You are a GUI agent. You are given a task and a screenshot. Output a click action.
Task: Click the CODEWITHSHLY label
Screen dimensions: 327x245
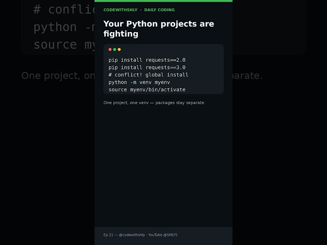pyautogui.click(x=121, y=10)
